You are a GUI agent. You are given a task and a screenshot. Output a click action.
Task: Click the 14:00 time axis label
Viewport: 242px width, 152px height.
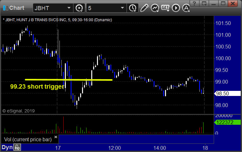pos(160,148)
